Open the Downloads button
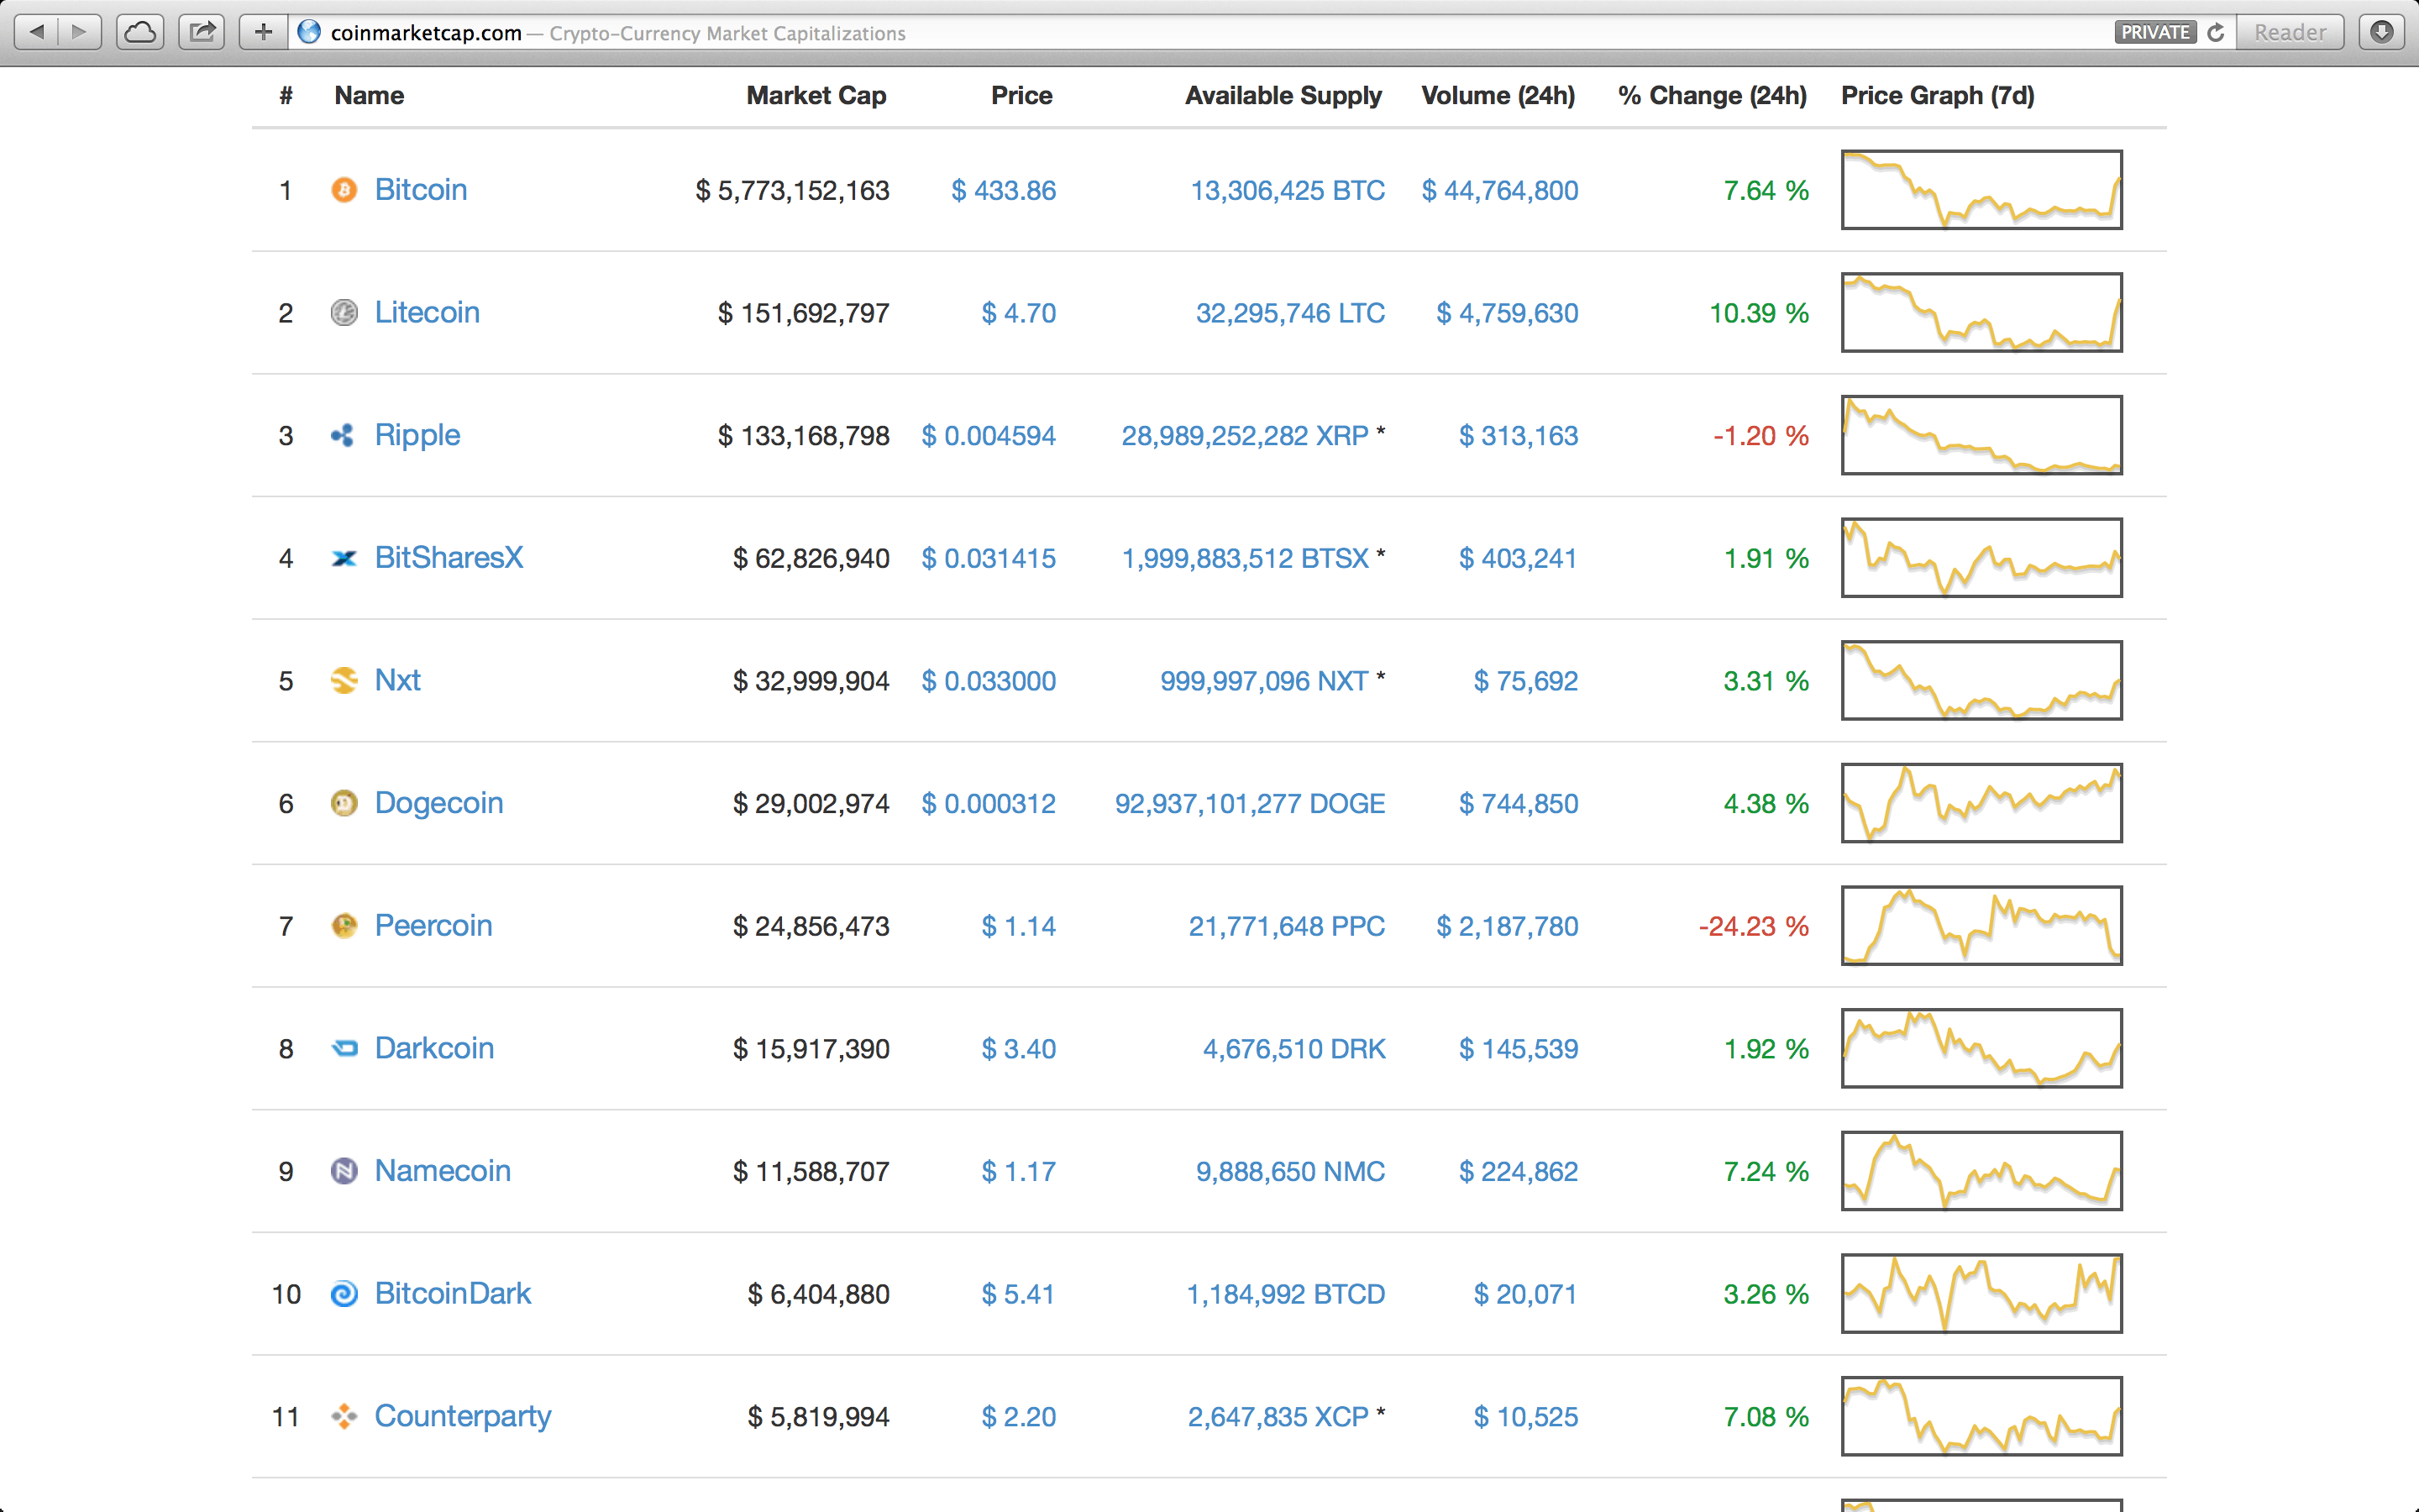Viewport: 2419px width, 1512px height. pos(2382,32)
